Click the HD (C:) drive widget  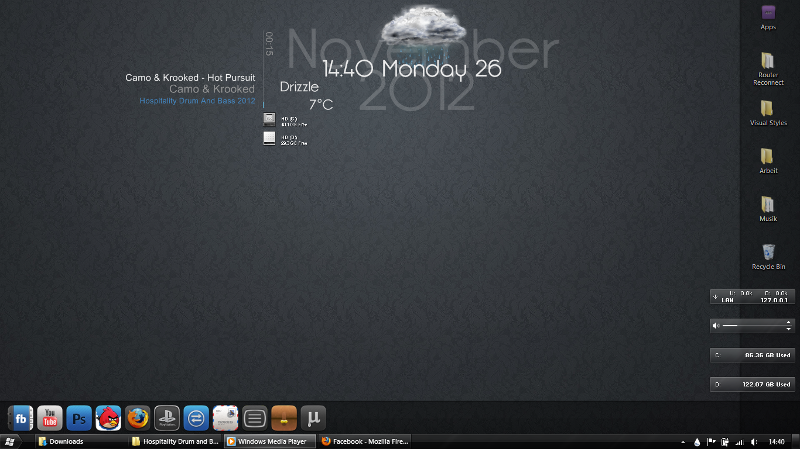(x=285, y=120)
